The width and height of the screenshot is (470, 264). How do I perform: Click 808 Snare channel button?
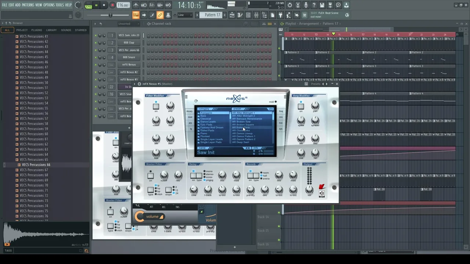pos(129,57)
